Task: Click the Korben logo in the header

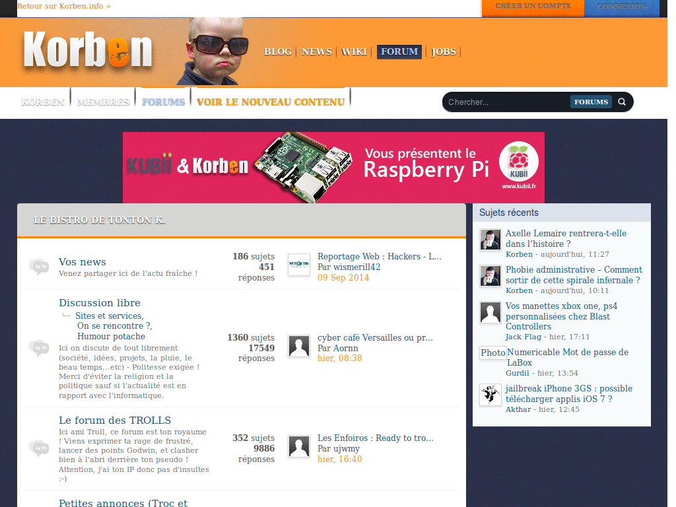Action: (88, 50)
